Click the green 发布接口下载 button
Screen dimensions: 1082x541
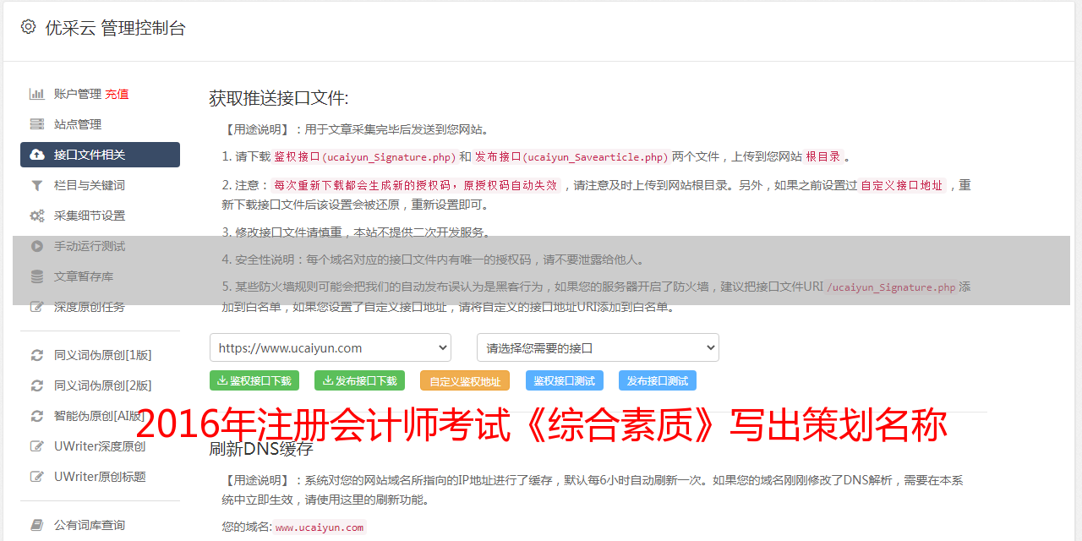point(359,380)
